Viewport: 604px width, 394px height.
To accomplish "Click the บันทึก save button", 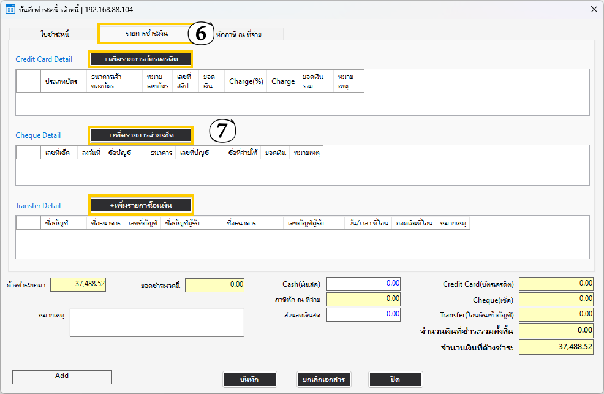I will [x=249, y=379].
